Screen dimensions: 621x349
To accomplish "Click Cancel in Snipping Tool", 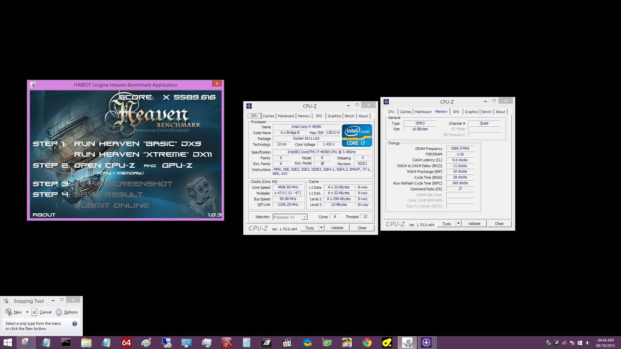I will click(41, 312).
